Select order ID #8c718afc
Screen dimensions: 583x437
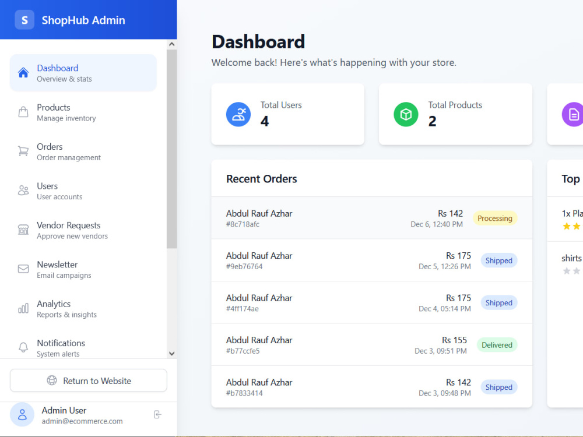(243, 224)
